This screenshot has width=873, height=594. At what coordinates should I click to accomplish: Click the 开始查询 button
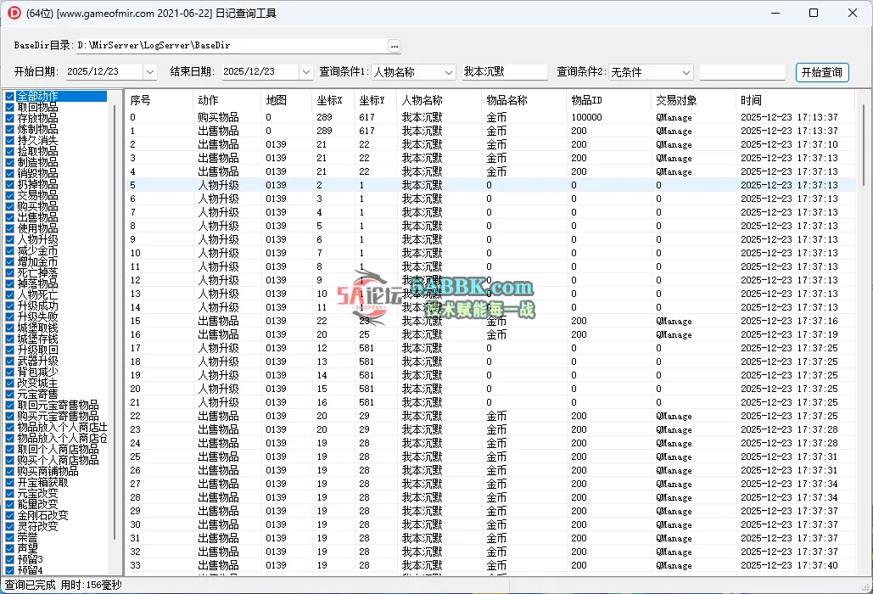pyautogui.click(x=821, y=72)
